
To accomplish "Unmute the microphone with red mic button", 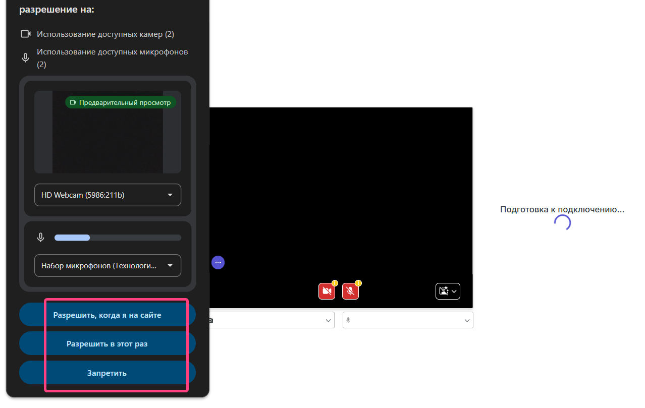I will pos(350,292).
